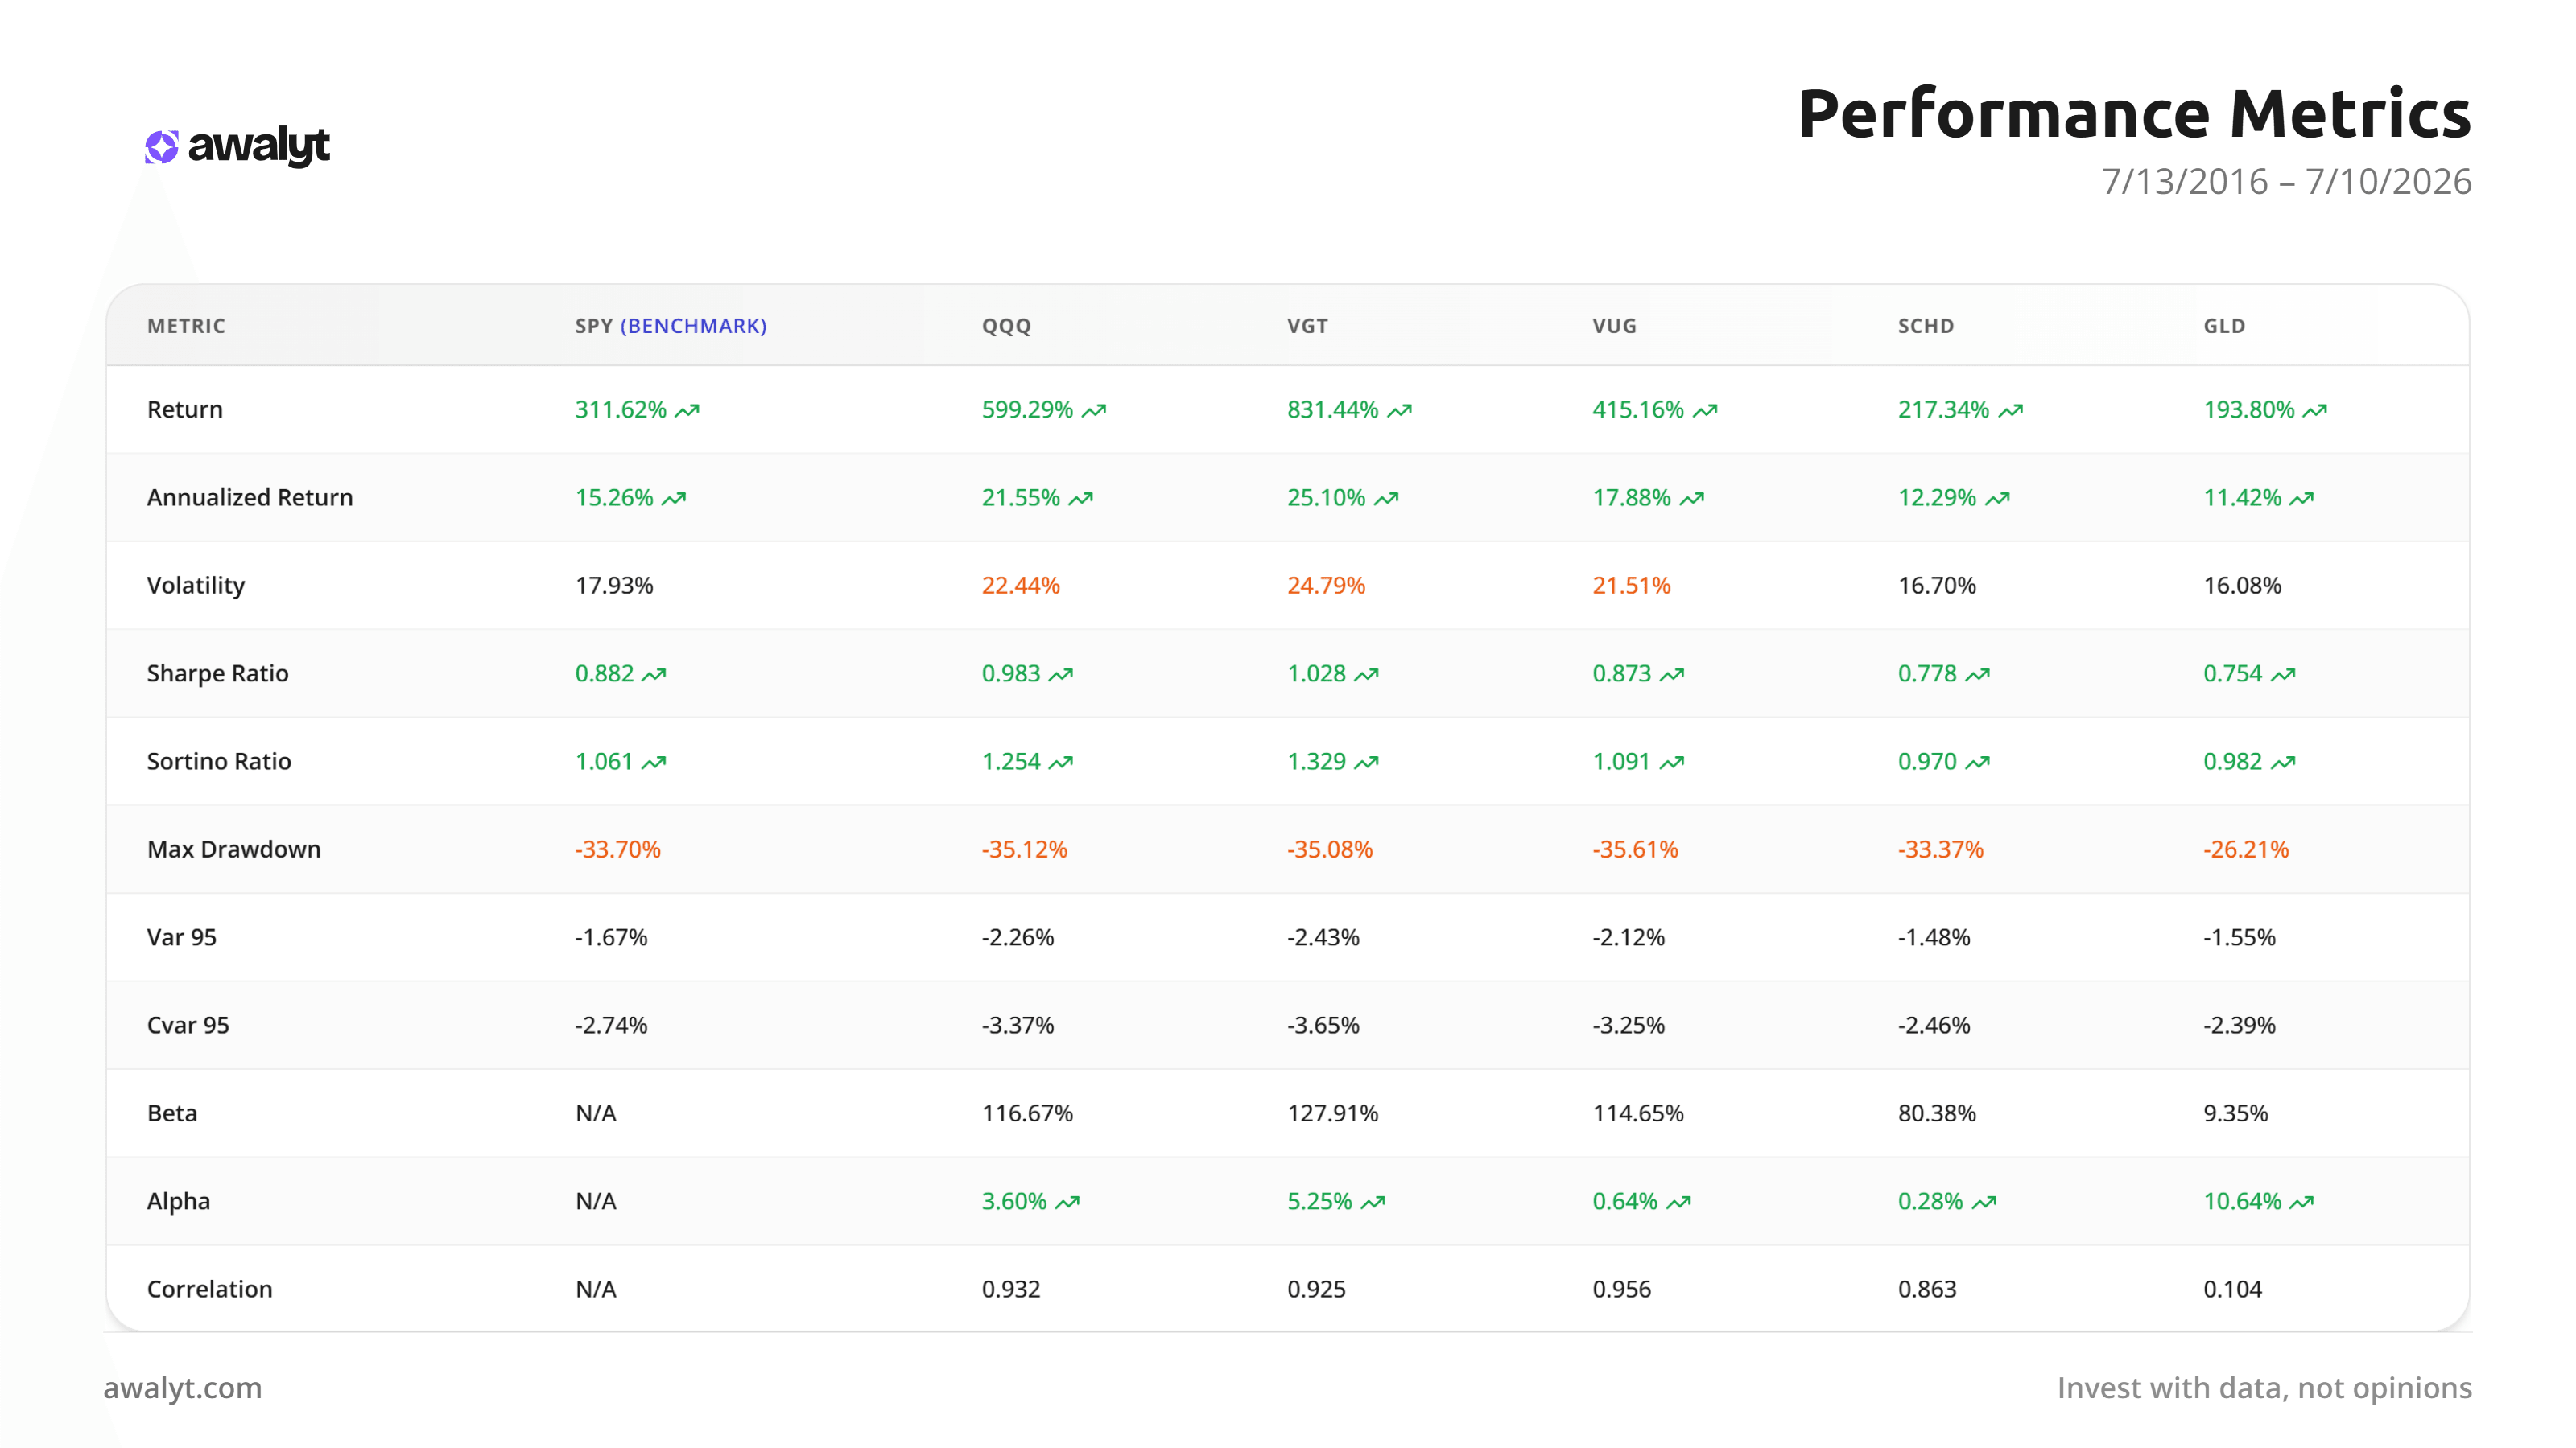Select the VUG column header
This screenshot has height=1448, width=2576.
(1614, 326)
